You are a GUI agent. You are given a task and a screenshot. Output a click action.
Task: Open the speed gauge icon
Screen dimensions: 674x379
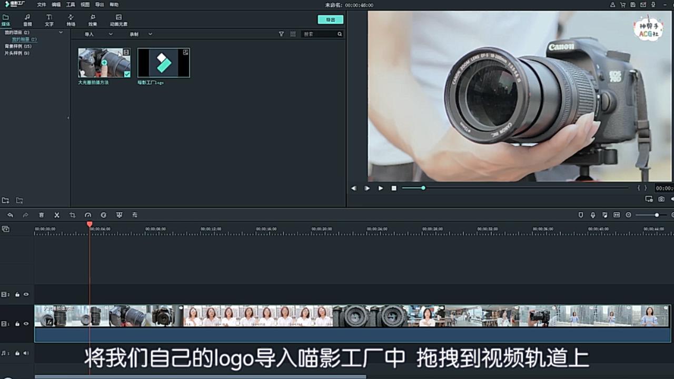pyautogui.click(x=88, y=215)
